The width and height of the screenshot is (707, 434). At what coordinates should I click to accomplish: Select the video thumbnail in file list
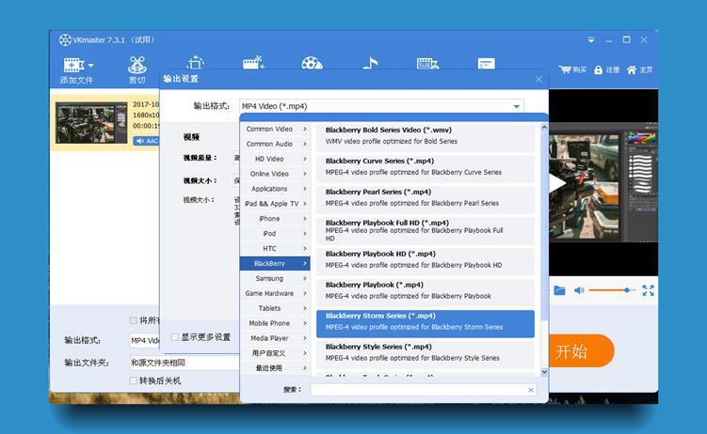point(91,122)
